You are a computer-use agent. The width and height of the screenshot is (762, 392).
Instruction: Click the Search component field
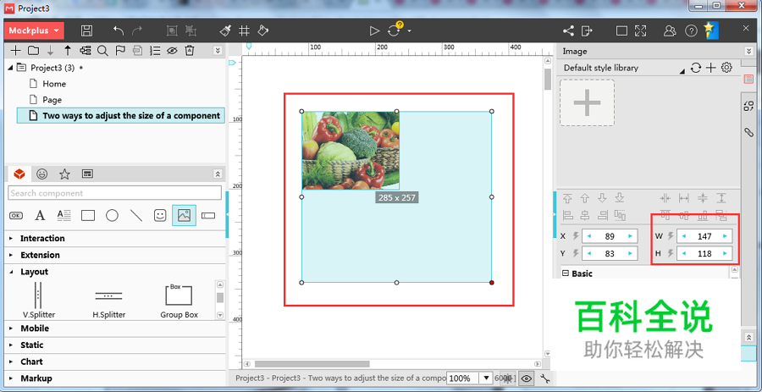(114, 193)
